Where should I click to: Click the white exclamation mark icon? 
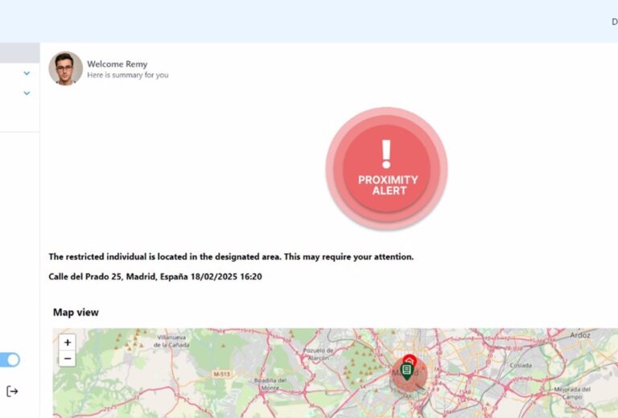[386, 153]
